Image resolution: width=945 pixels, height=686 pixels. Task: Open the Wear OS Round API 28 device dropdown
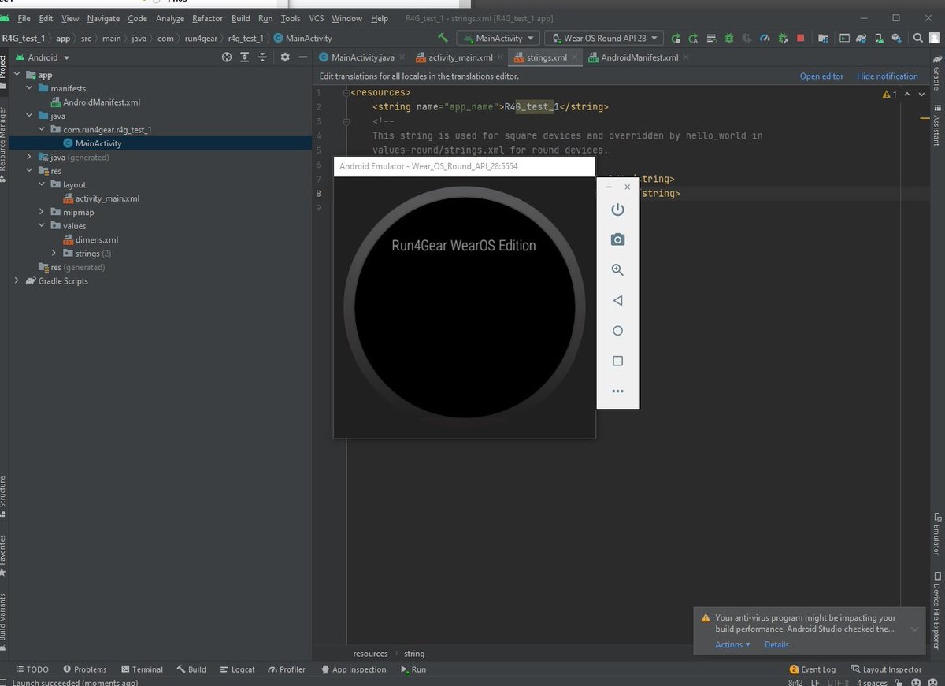tap(603, 38)
